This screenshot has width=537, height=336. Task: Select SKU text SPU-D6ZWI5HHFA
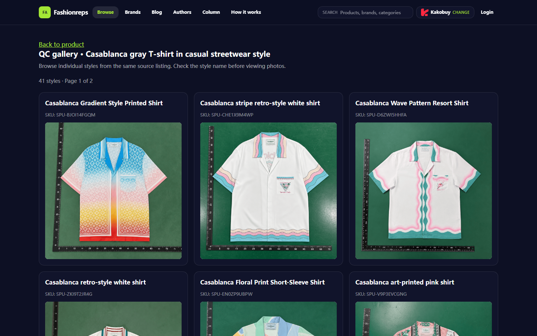coord(387,115)
